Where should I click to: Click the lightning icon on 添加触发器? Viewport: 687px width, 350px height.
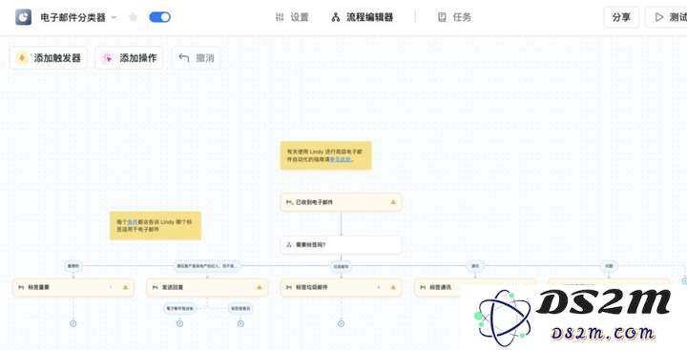point(22,58)
